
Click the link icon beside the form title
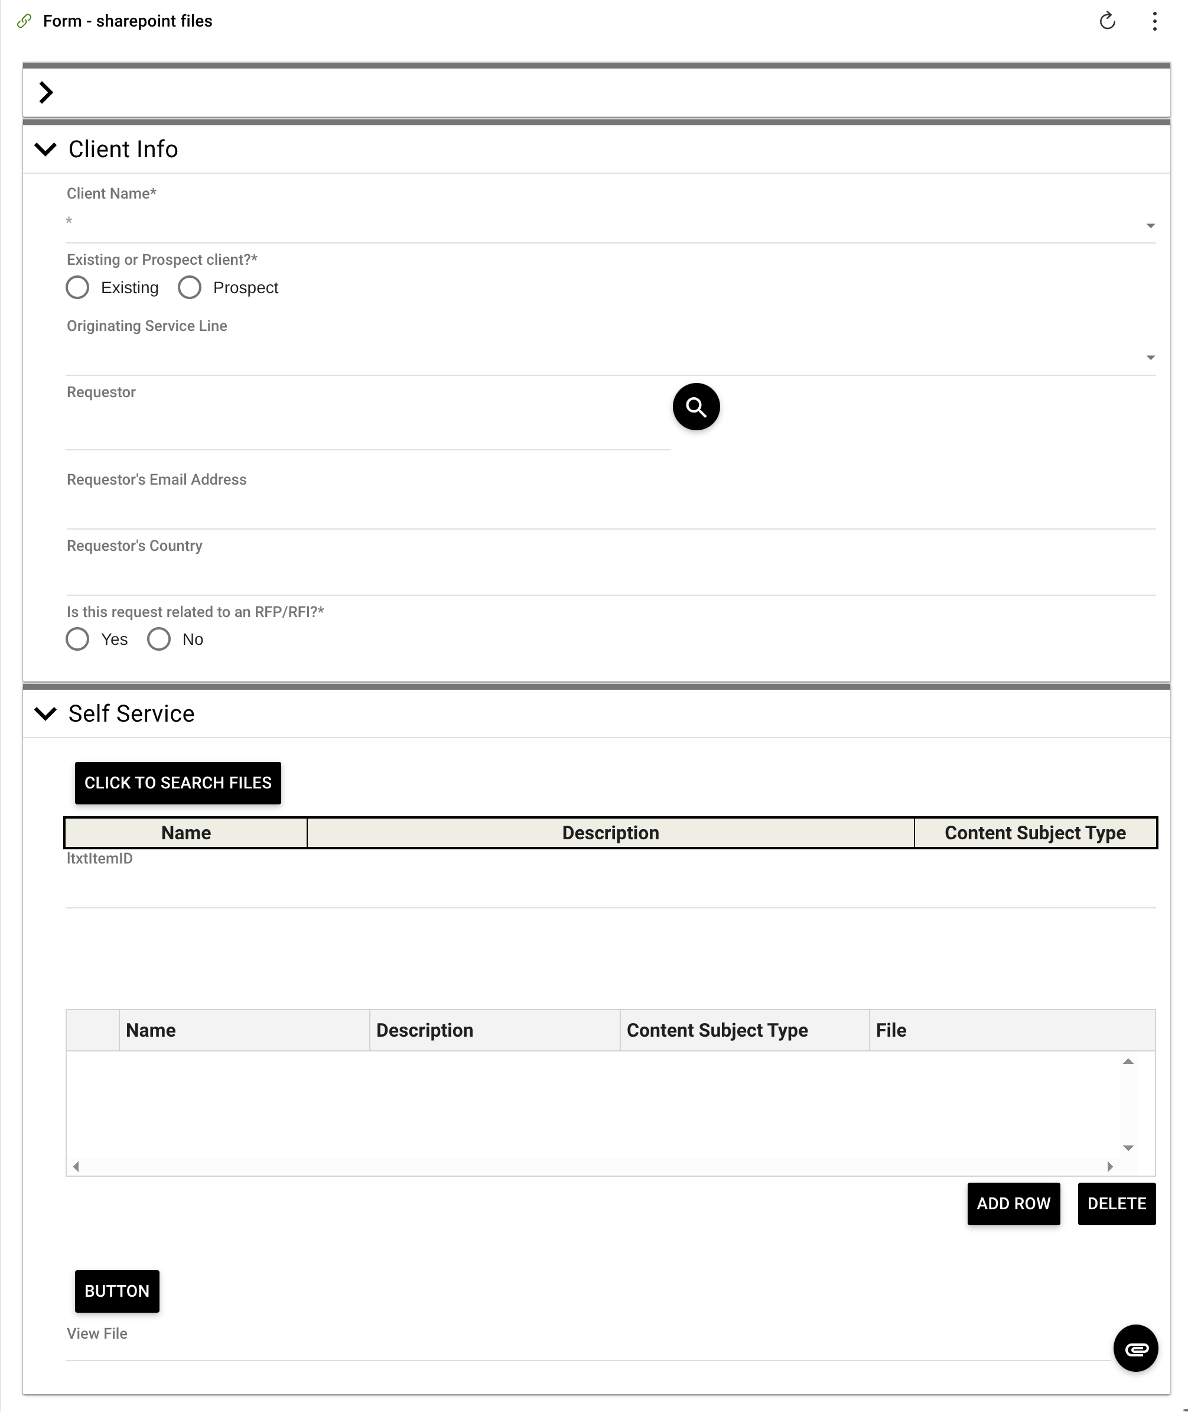24,21
